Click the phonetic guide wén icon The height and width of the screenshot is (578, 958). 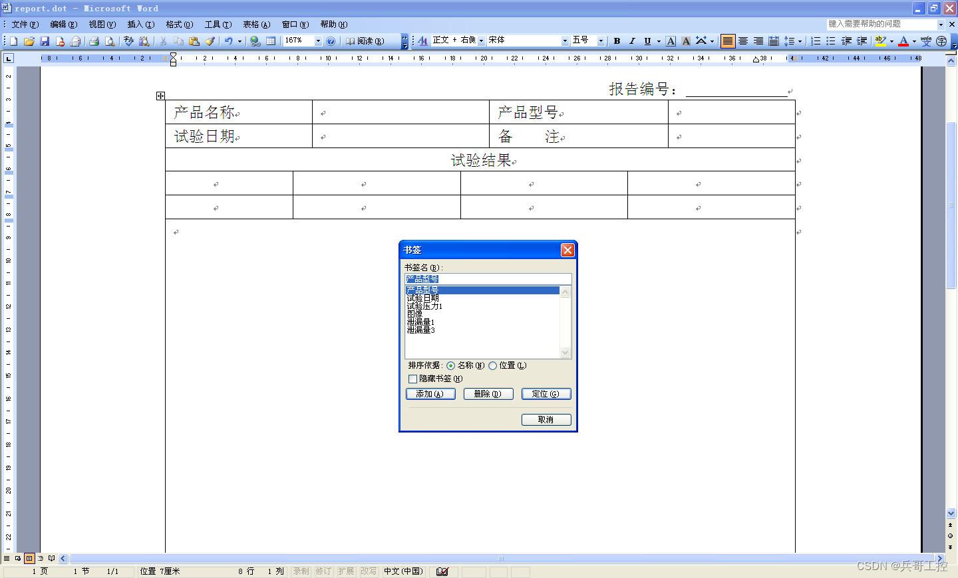(x=926, y=41)
